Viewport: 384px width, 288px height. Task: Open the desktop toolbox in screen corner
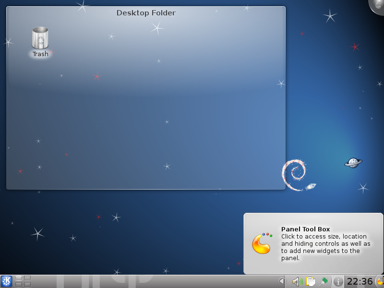[377, 6]
